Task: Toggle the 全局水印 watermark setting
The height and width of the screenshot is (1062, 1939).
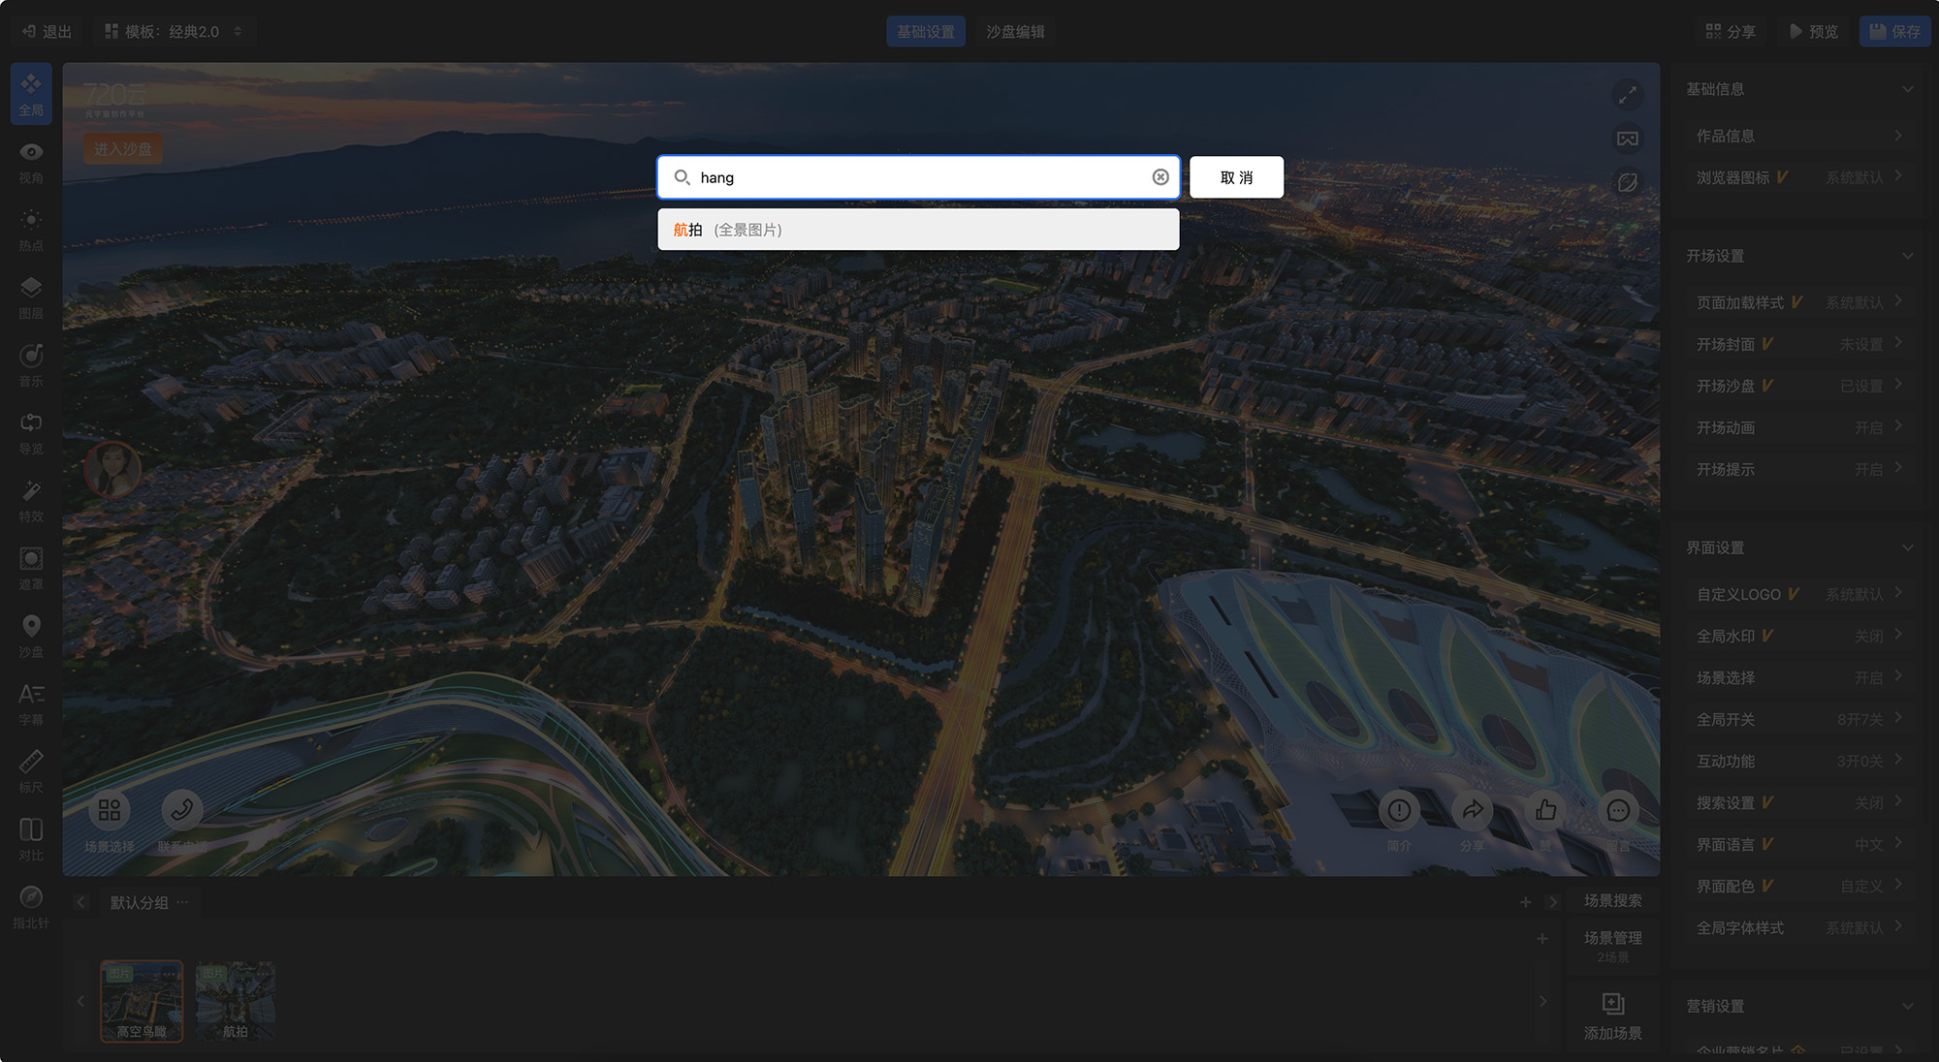Action: (1798, 636)
